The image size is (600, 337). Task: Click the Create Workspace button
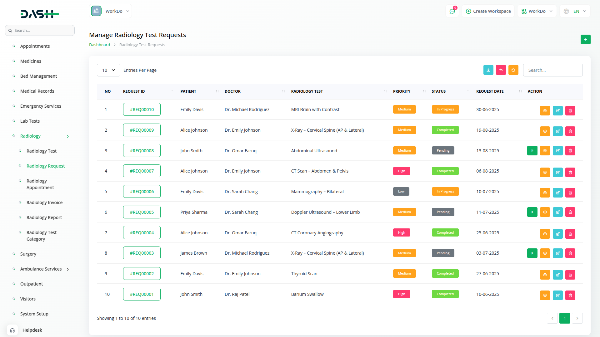click(x=488, y=11)
